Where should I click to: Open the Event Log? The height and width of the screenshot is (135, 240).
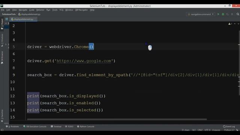(x=229, y=127)
